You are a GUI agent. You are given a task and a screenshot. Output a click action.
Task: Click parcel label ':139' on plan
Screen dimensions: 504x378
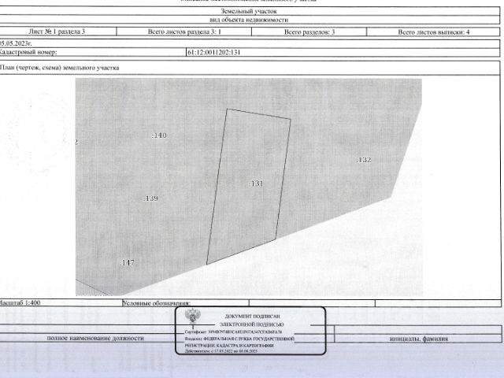(150, 198)
